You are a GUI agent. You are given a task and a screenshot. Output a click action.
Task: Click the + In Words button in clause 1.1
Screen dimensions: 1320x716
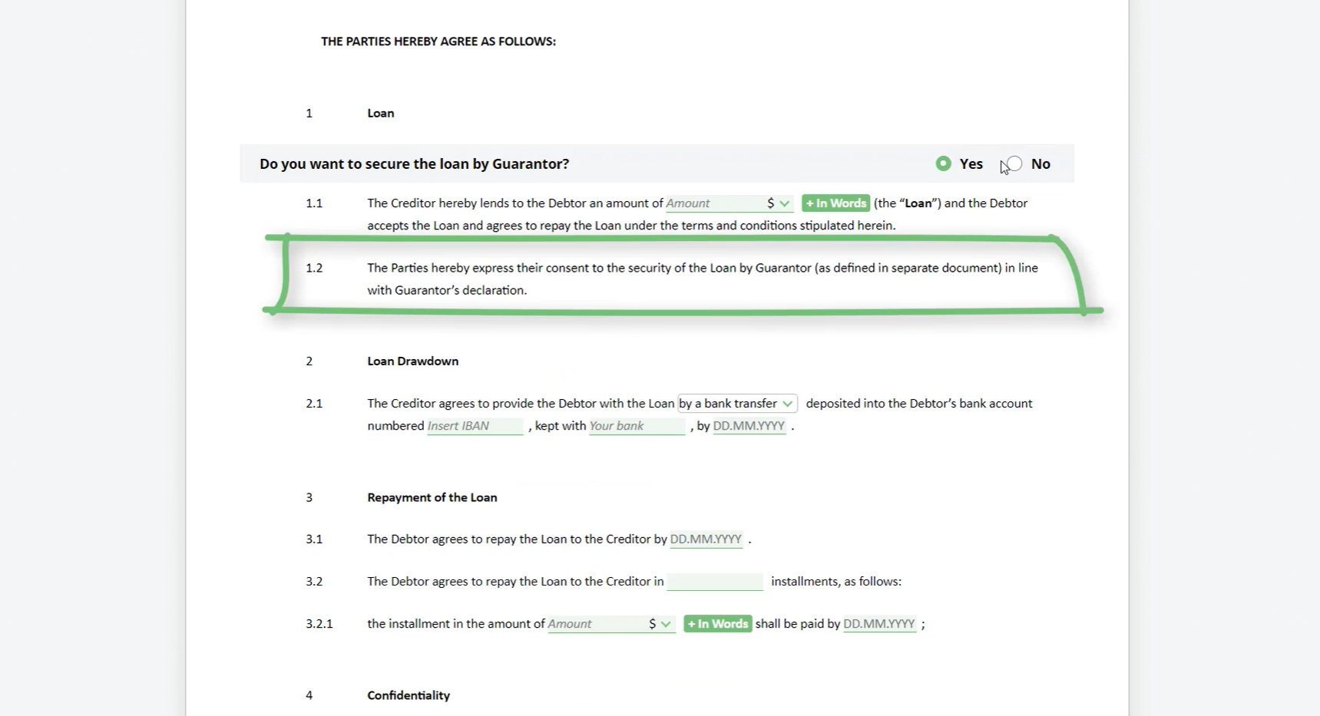coord(835,203)
